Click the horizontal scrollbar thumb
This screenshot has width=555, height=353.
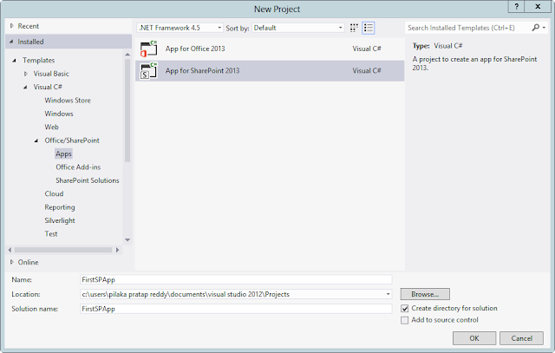click(x=63, y=250)
